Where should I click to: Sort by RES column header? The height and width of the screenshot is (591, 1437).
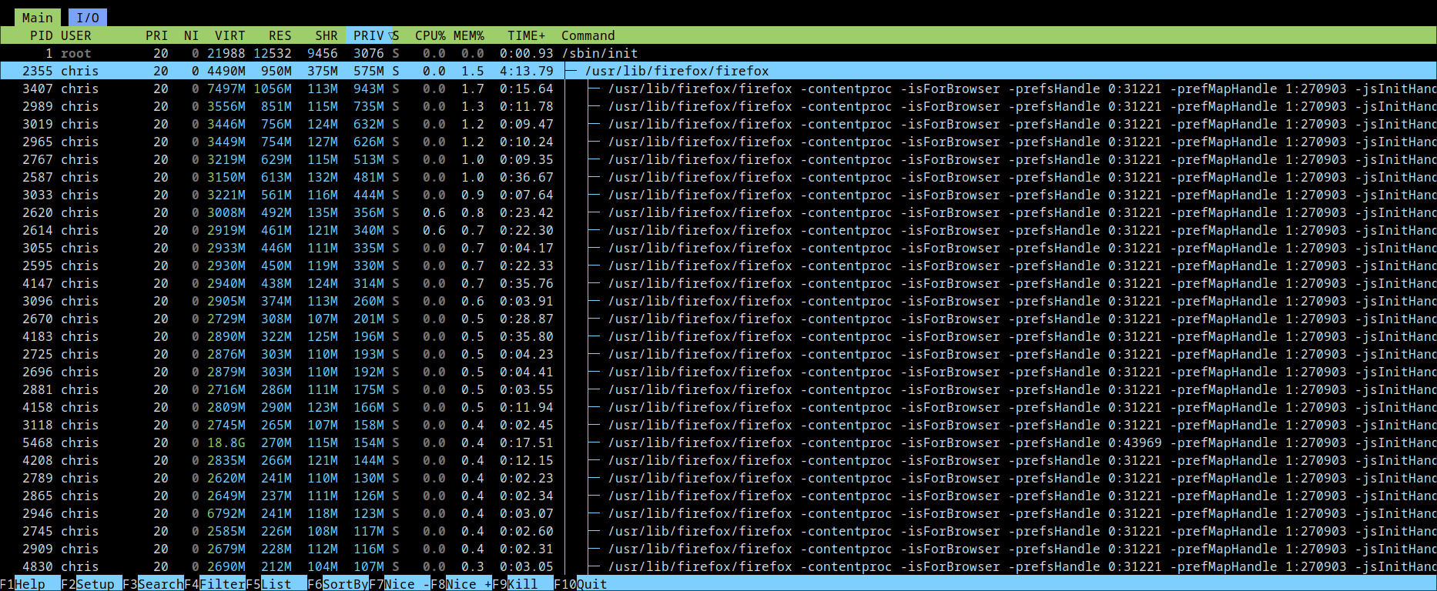tap(280, 35)
